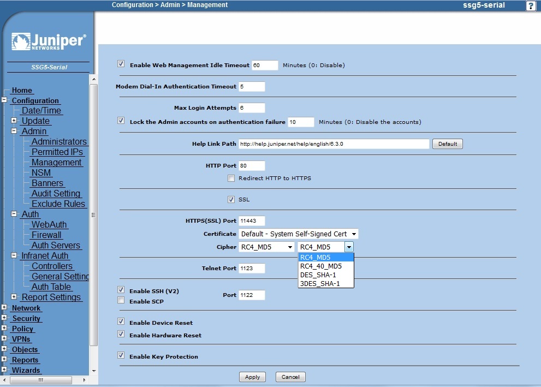Click the Apply button
Viewport: 541px width, 387px height.
252,377
